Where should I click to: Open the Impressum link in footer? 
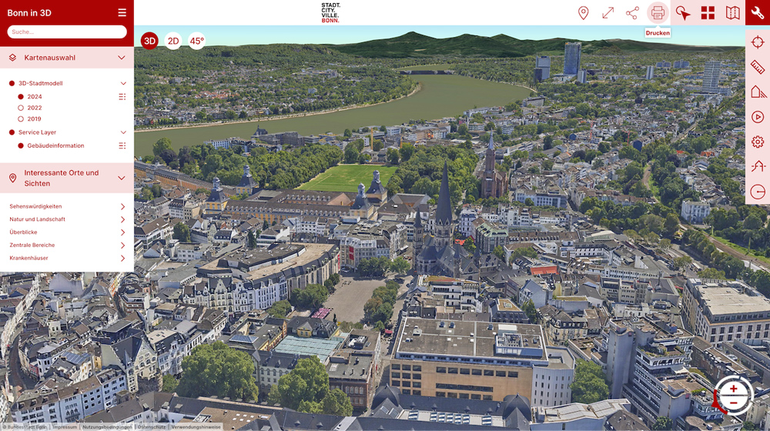pyautogui.click(x=65, y=427)
